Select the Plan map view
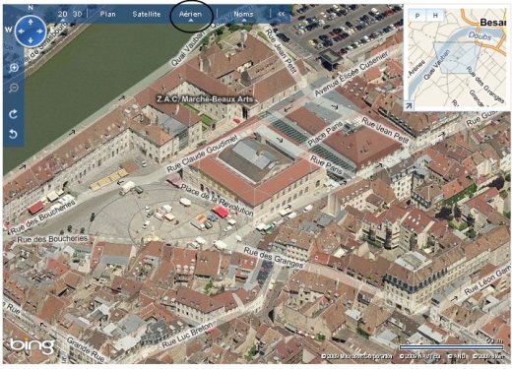This screenshot has width=512, height=369. click(107, 14)
